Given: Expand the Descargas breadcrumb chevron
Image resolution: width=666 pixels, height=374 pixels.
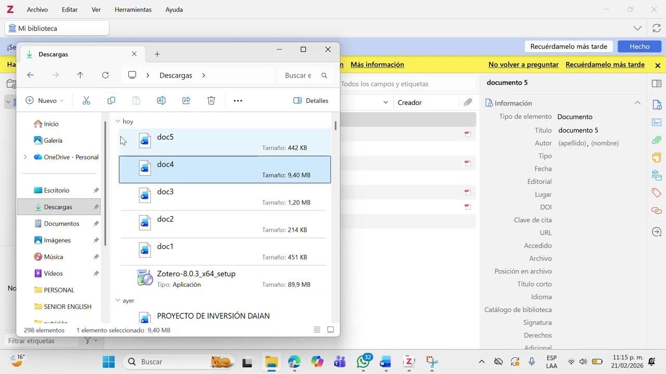Looking at the screenshot, I should [203, 75].
